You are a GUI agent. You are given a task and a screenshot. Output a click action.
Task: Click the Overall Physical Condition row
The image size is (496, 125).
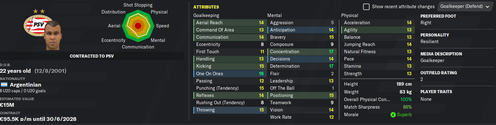tap(378, 99)
